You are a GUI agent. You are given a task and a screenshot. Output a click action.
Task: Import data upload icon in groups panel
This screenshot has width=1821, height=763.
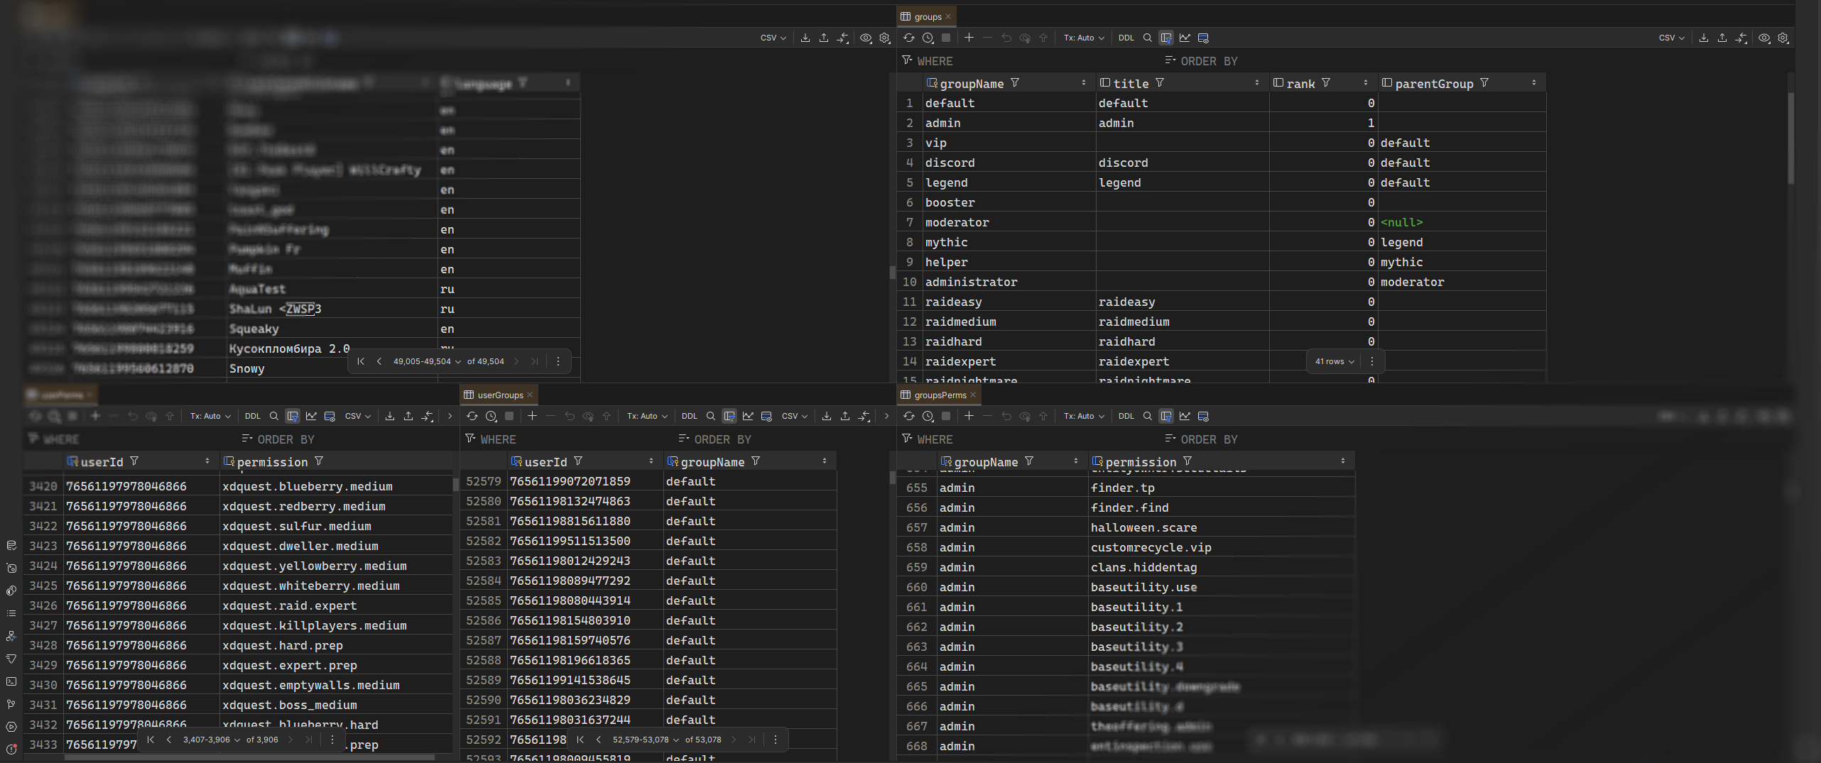[x=1722, y=38]
